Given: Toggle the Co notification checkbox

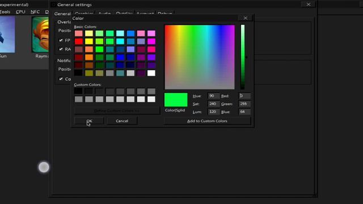Looking at the screenshot, I should (61, 79).
